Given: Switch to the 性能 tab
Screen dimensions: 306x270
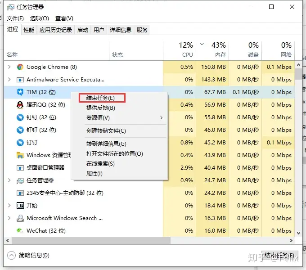Looking at the screenshot, I should 29,30.
